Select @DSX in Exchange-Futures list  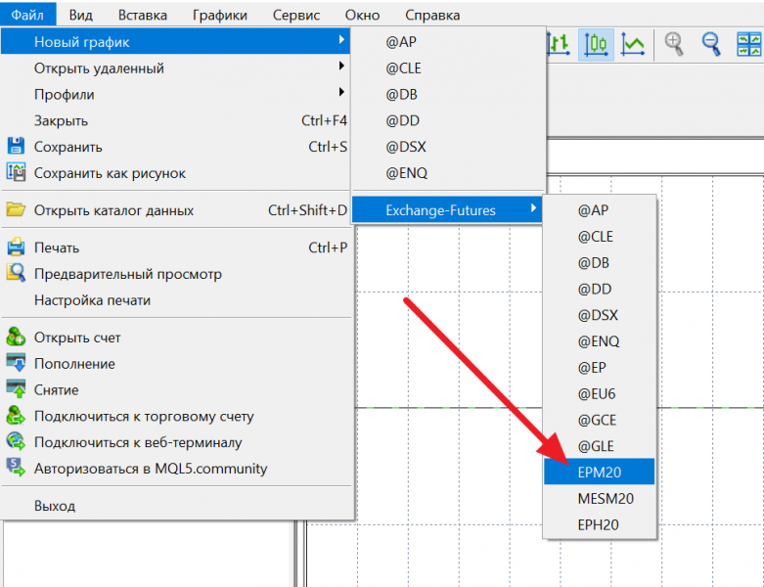(600, 315)
